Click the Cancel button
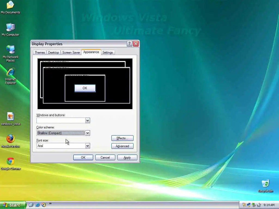 click(x=105, y=158)
